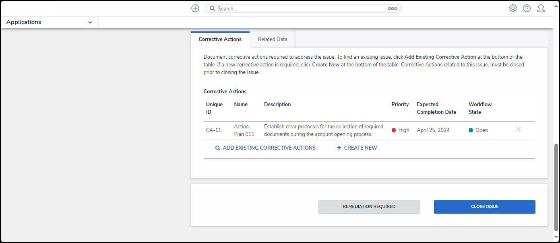The image size is (560, 243).
Task: Remove CA-11 with the X icon
Action: [518, 130]
